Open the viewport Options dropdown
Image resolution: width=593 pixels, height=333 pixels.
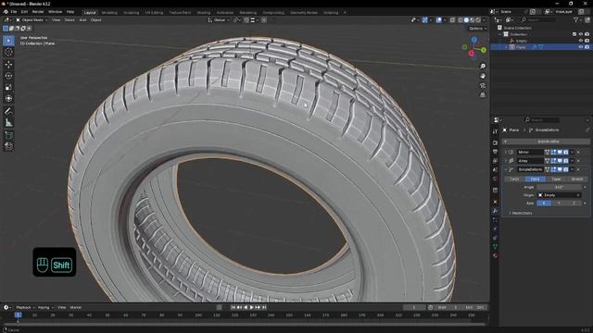pos(477,29)
